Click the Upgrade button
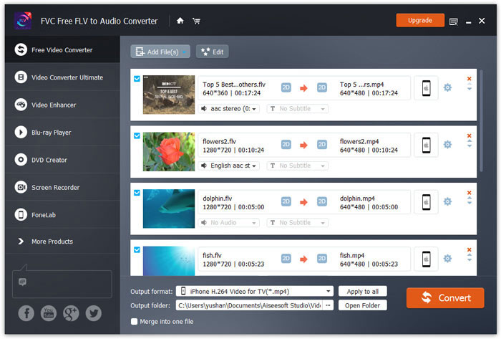 click(x=420, y=21)
